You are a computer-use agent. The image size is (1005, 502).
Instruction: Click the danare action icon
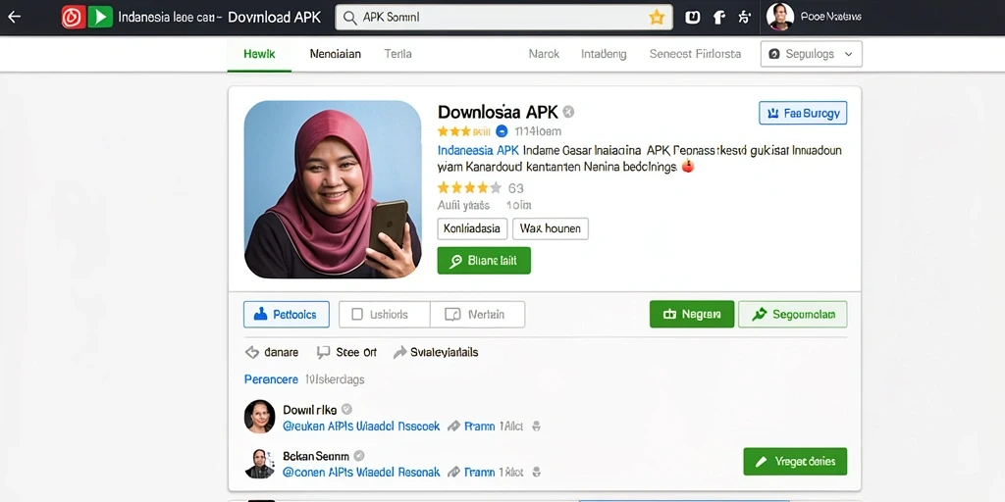252,352
